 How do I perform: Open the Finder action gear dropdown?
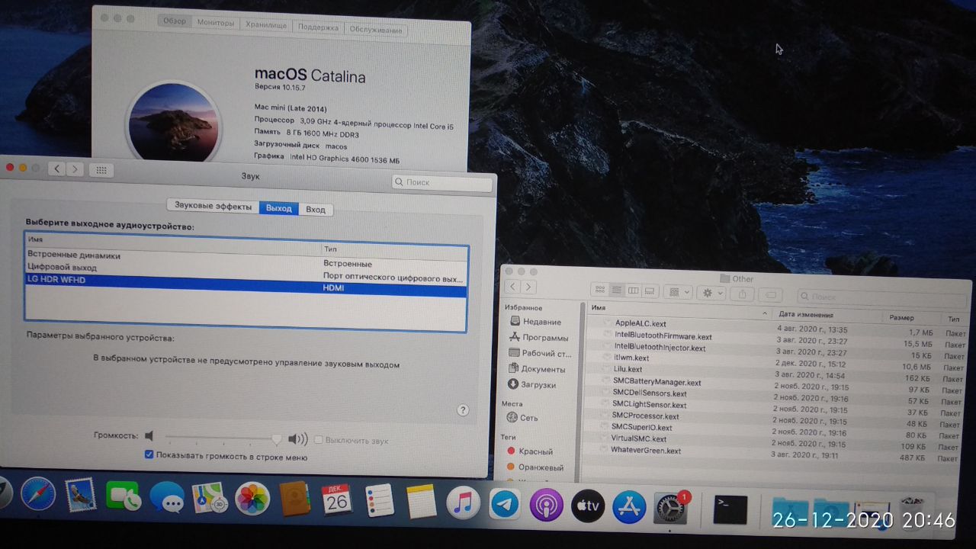click(x=711, y=293)
